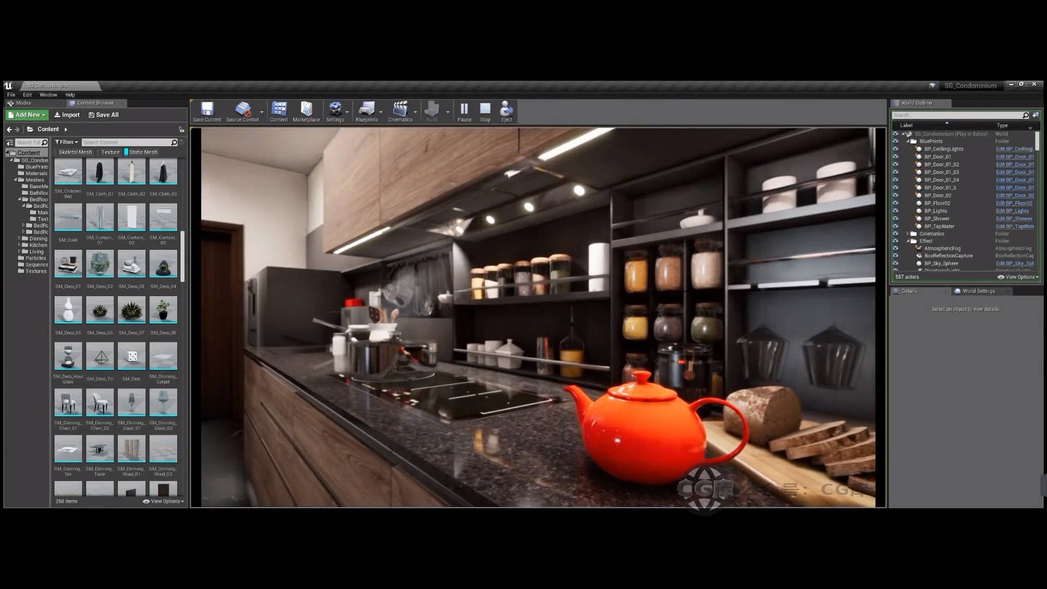This screenshot has height=589, width=1047.
Task: Switch to the World Settings tab
Action: pos(978,291)
